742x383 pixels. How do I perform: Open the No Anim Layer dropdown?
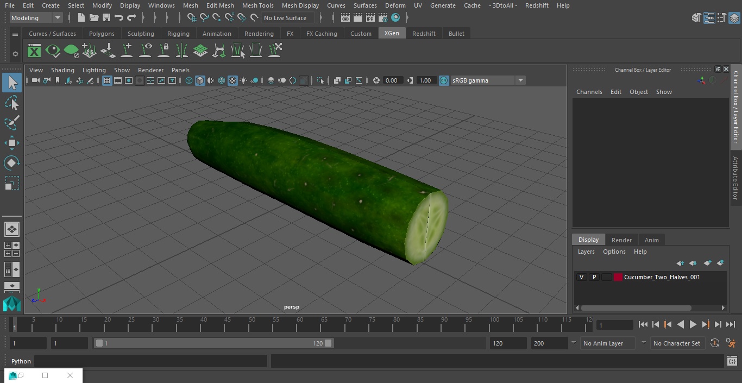[608, 343]
